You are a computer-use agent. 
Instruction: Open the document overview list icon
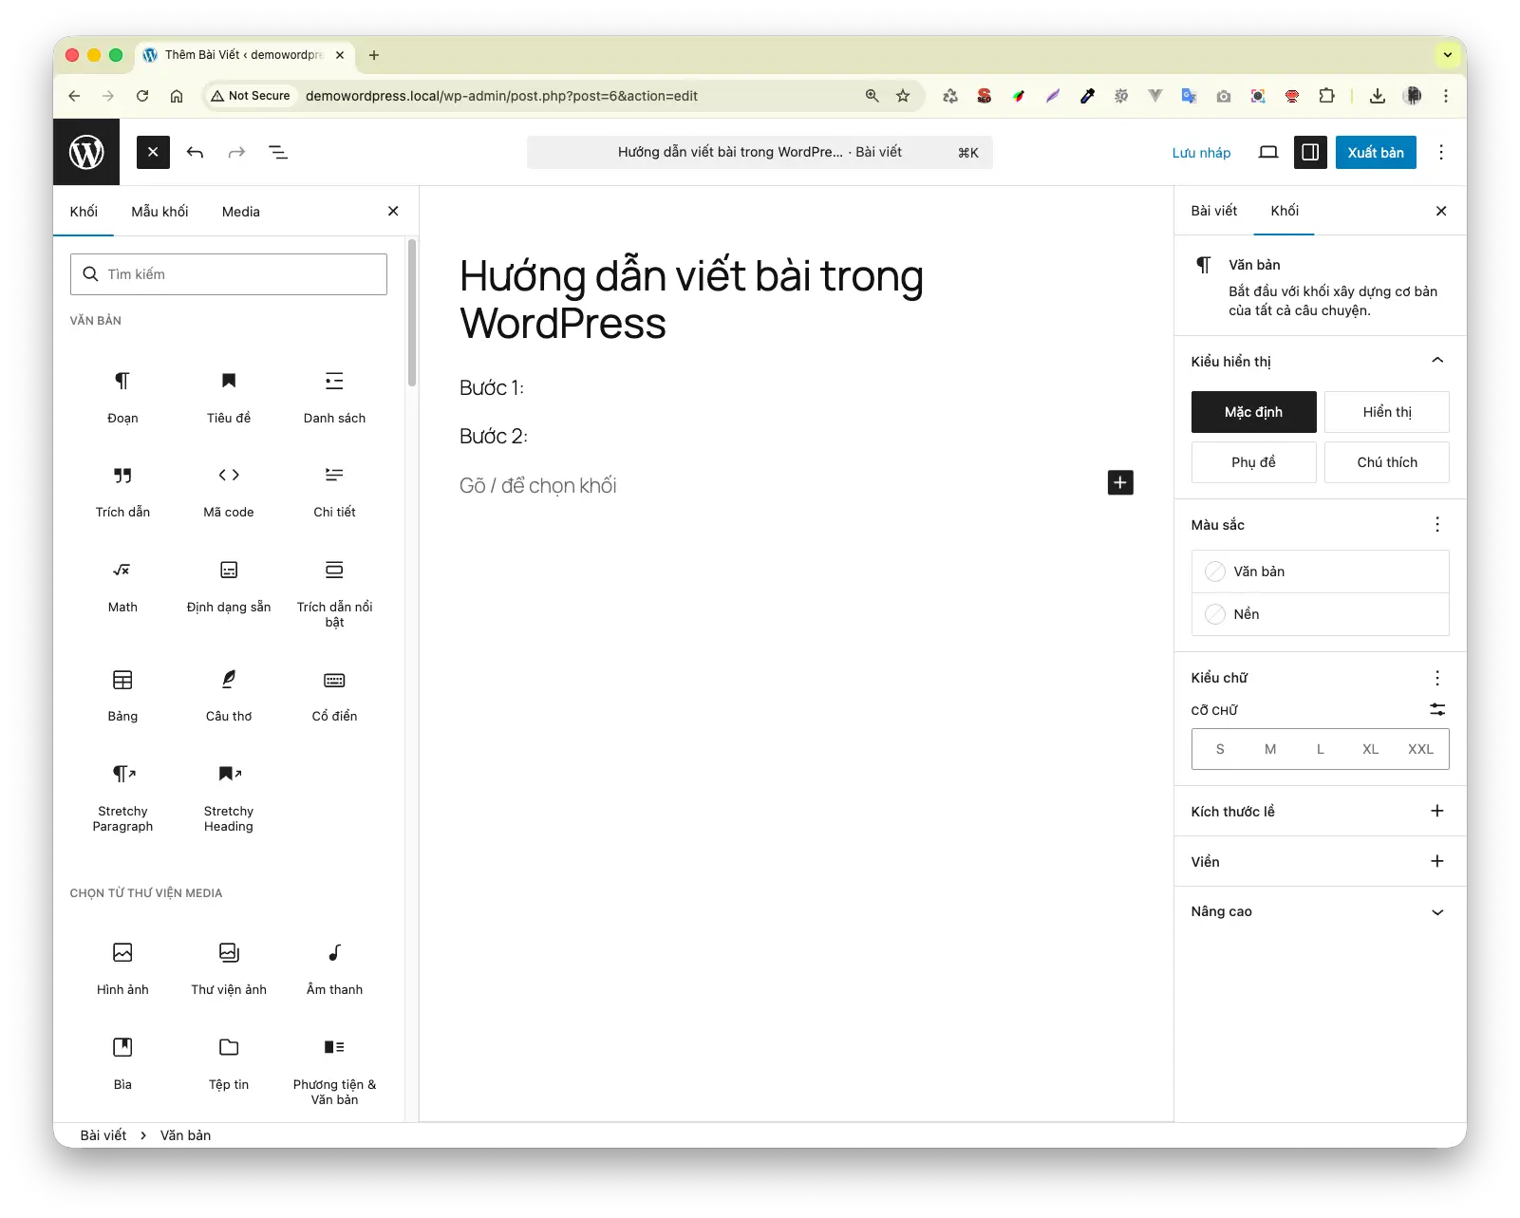(x=278, y=153)
